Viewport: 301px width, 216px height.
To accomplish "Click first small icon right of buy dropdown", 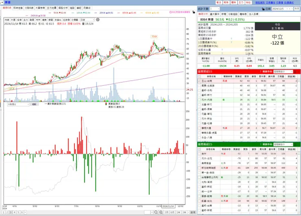I will (295, 72).
